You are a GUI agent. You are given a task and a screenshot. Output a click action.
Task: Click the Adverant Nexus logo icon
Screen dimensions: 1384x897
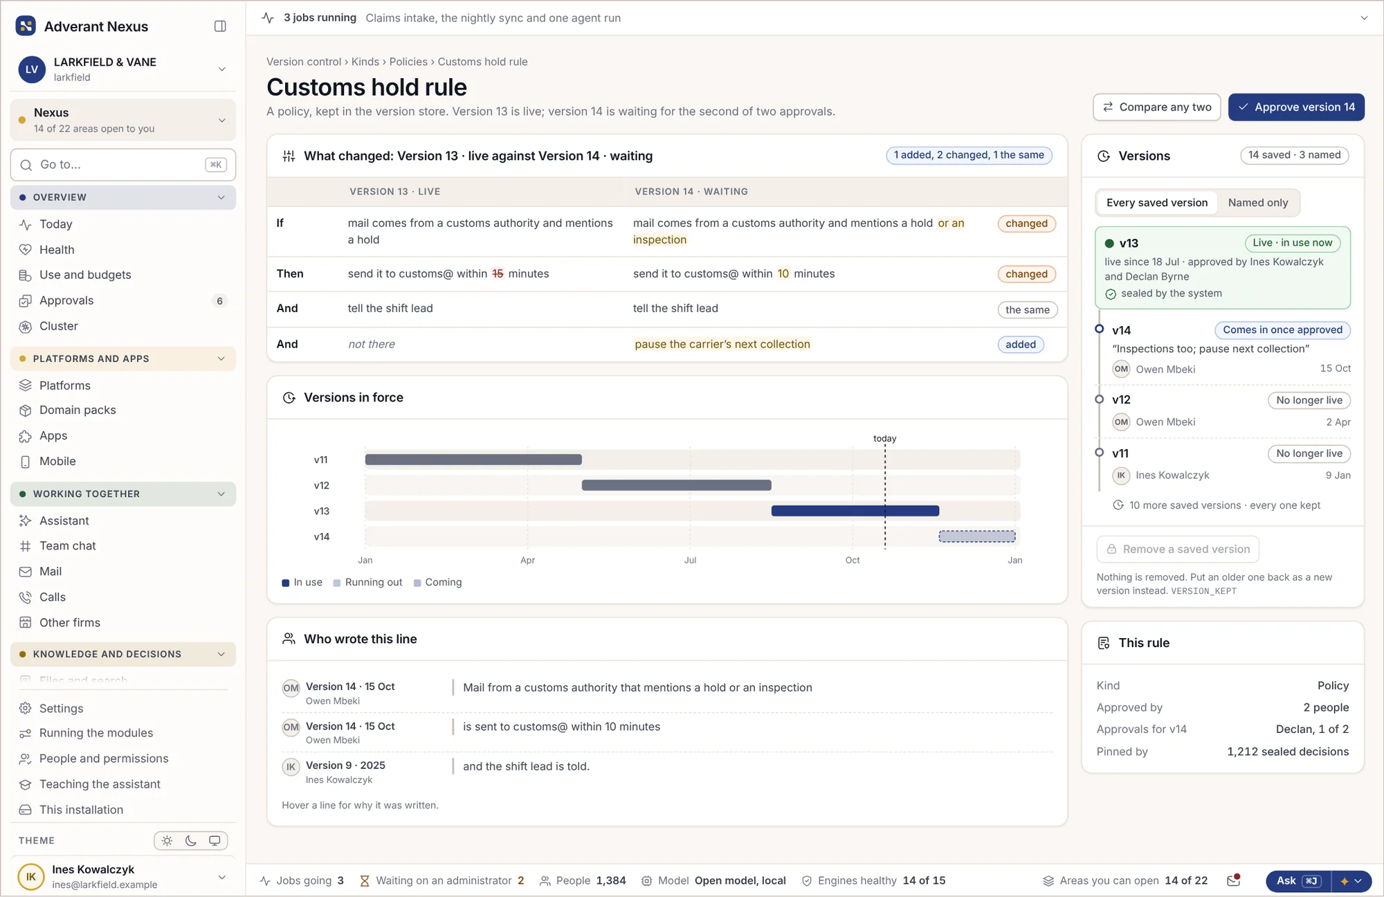[26, 26]
